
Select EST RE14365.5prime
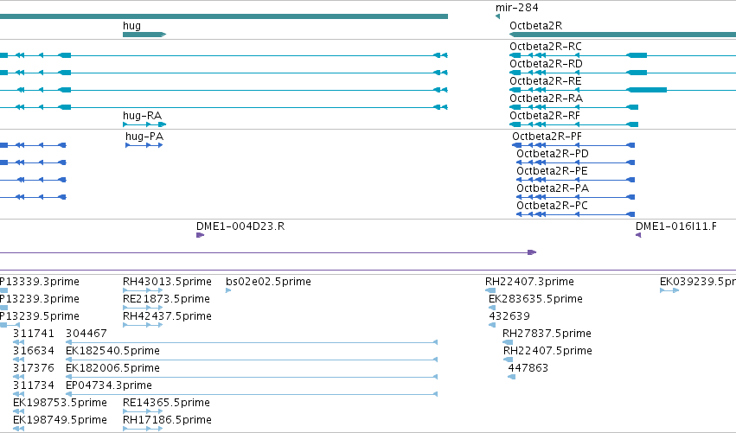[x=166, y=404]
